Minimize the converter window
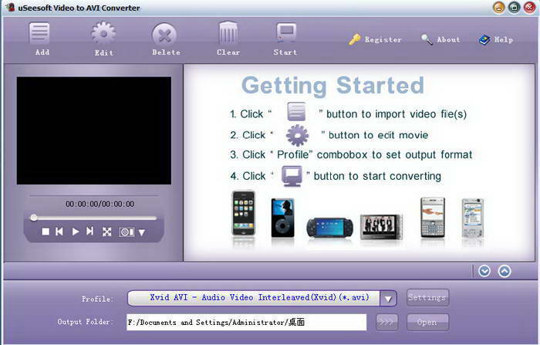 coord(498,7)
